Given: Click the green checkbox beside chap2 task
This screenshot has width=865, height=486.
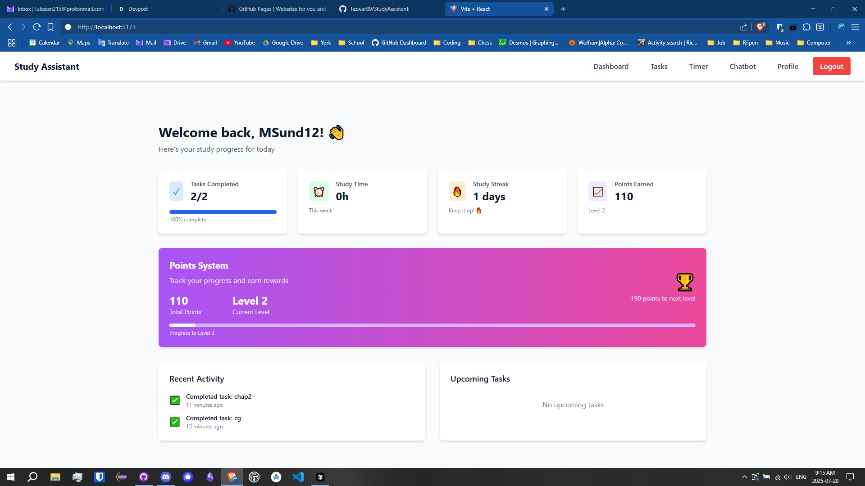Looking at the screenshot, I should click(175, 400).
